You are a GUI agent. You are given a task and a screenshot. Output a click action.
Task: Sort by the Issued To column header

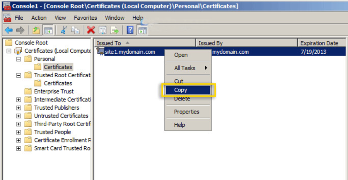[145, 43]
